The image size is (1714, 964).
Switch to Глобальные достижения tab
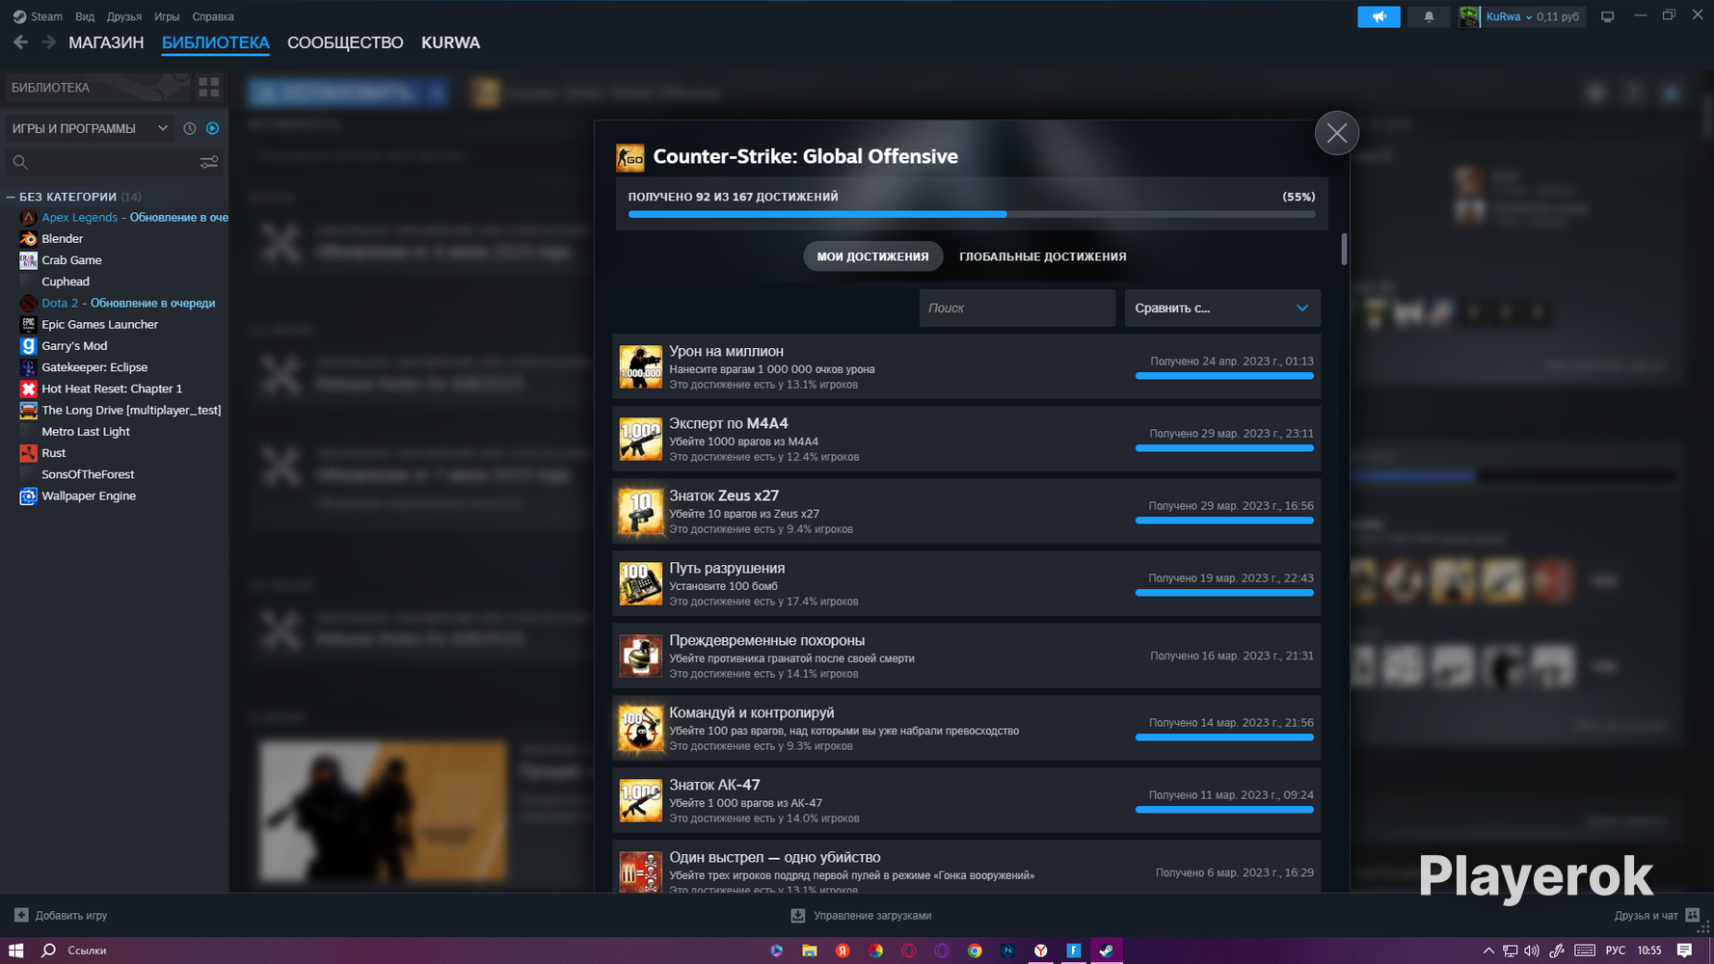tap(1043, 256)
